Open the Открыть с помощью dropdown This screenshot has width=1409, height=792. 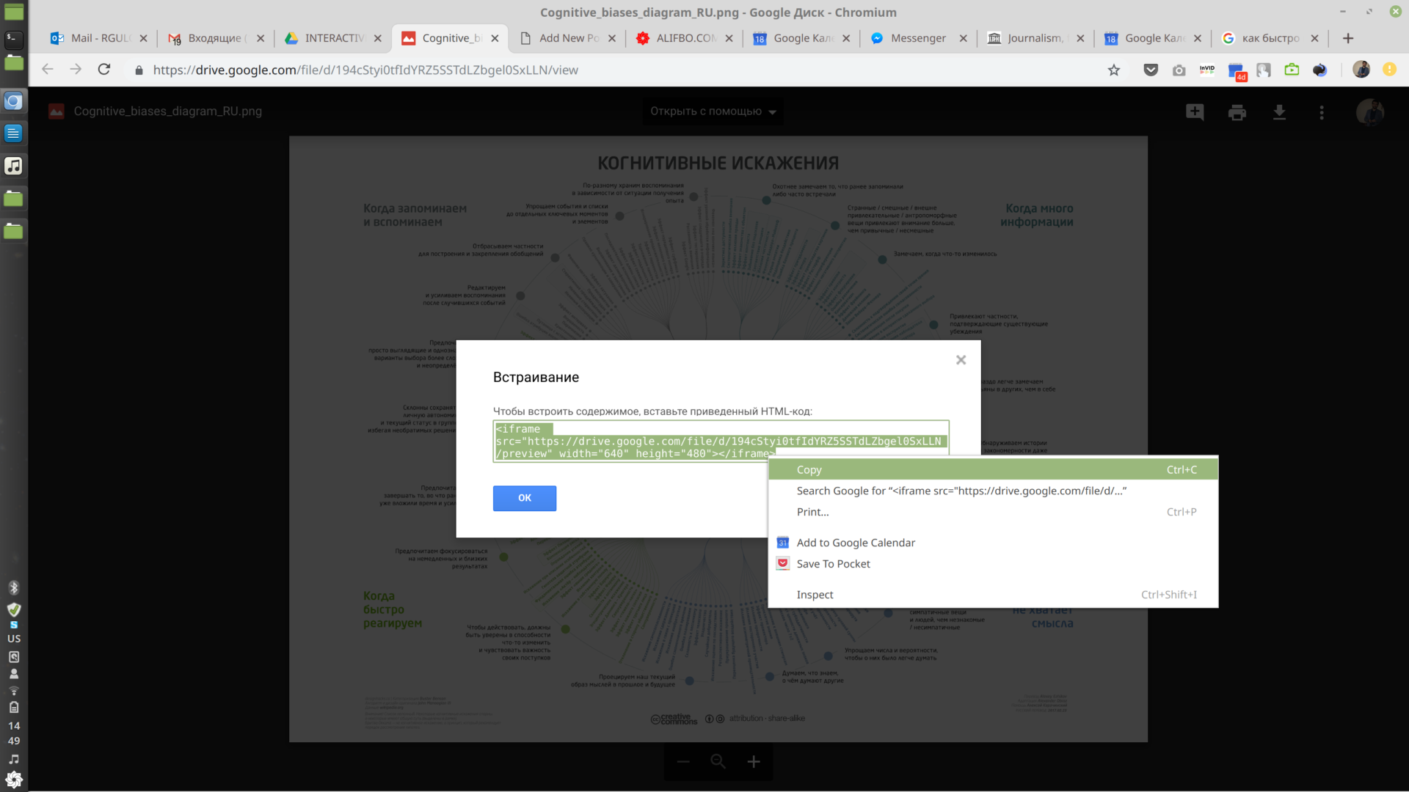point(713,111)
